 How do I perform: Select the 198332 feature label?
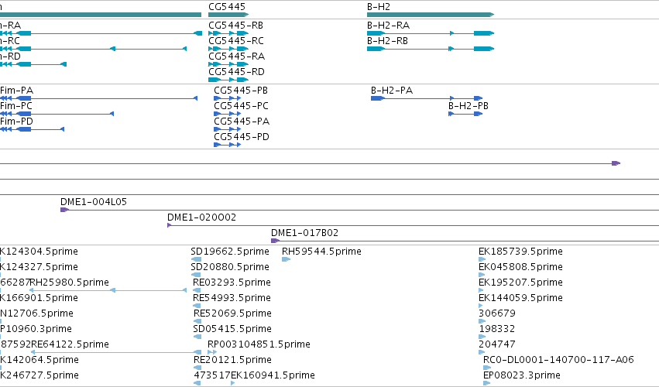[x=497, y=330]
